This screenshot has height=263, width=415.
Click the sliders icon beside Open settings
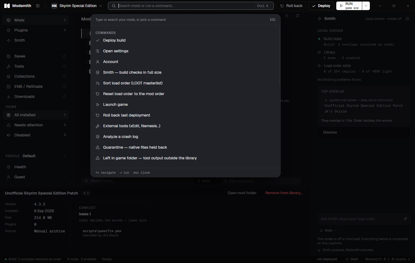[x=98, y=51]
